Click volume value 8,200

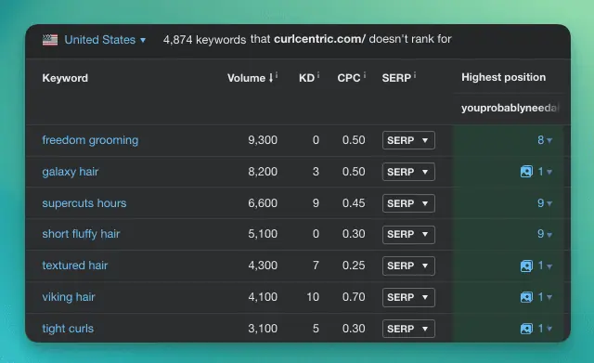[263, 172]
